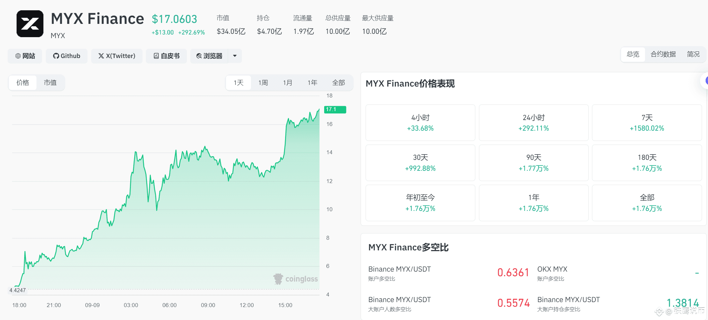Screen dimensions: 708x320
Task: Open the 1月 time range option
Action: click(287, 83)
